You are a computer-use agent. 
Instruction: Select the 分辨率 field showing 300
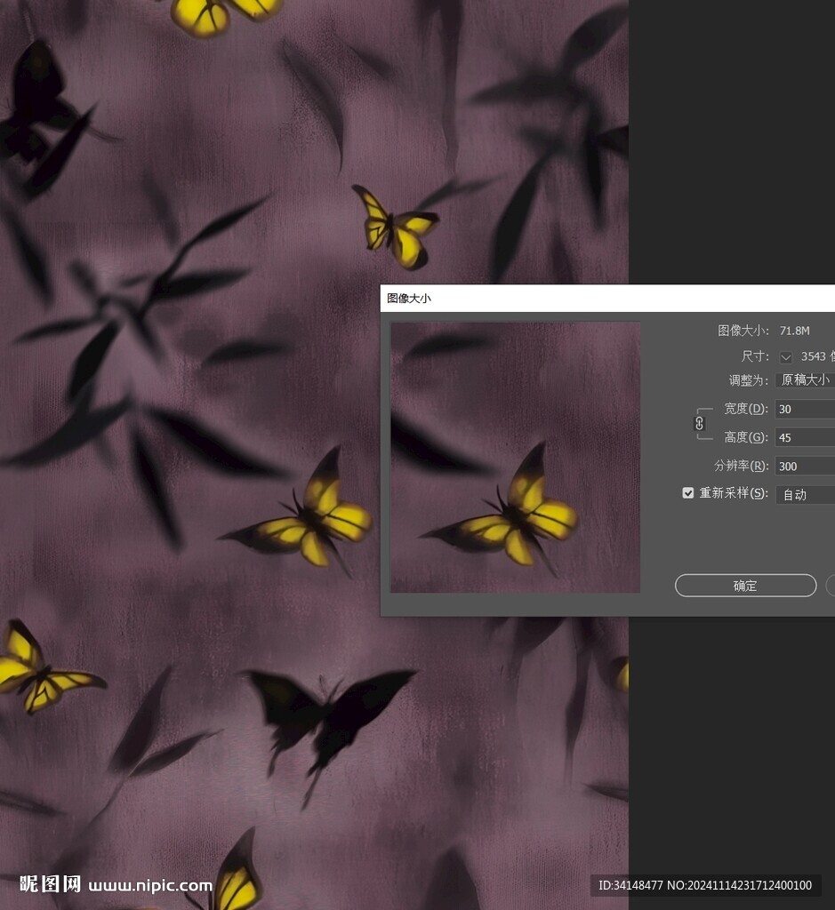point(804,467)
